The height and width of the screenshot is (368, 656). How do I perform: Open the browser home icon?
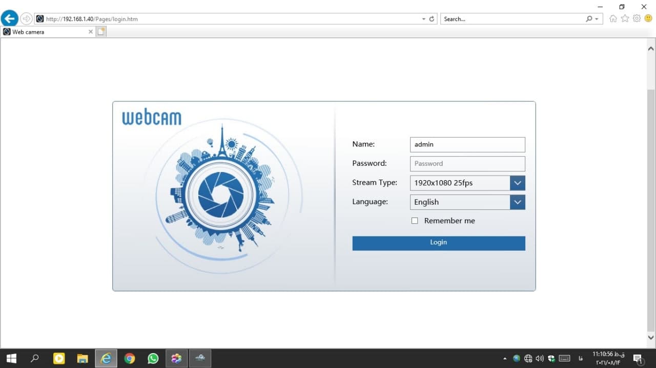coord(613,19)
